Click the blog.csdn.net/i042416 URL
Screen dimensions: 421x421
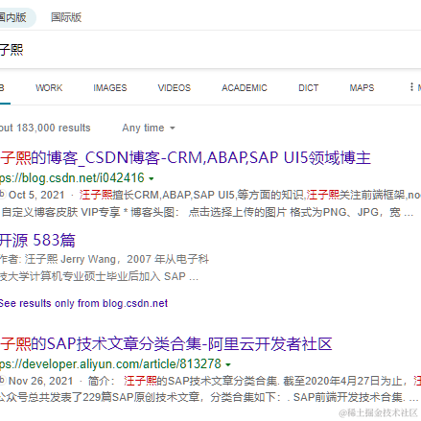click(x=72, y=177)
